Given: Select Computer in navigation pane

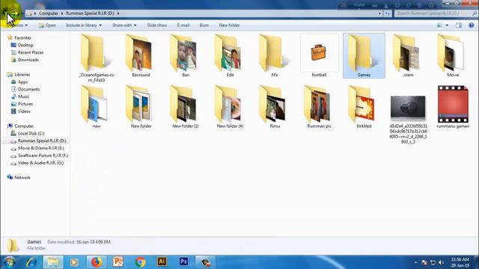Looking at the screenshot, I should 24,126.
